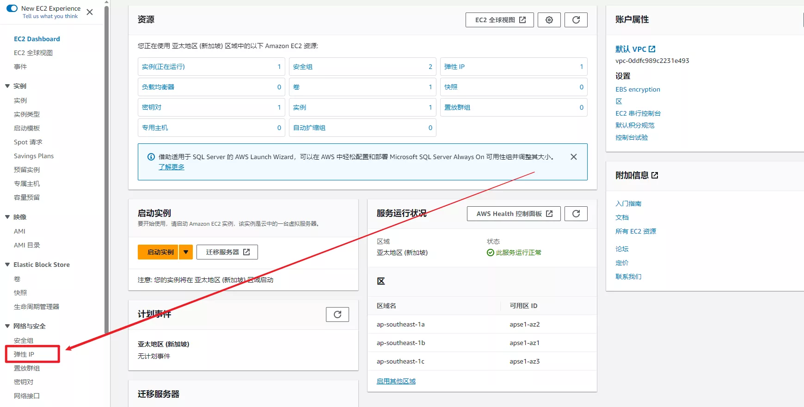Open 弹性 IP in sidebar

[24, 354]
